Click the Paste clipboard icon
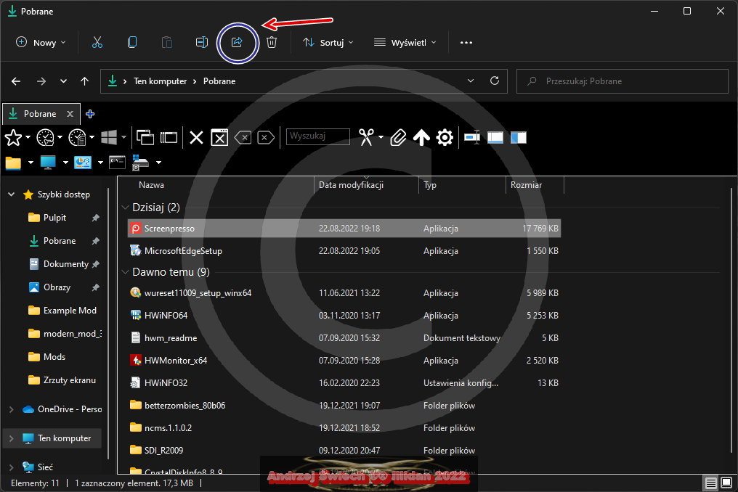Image resolution: width=738 pixels, height=492 pixels. [167, 42]
